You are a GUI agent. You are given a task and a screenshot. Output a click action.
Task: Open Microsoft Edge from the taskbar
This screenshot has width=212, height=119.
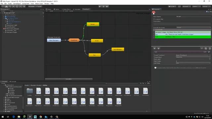point(14,117)
